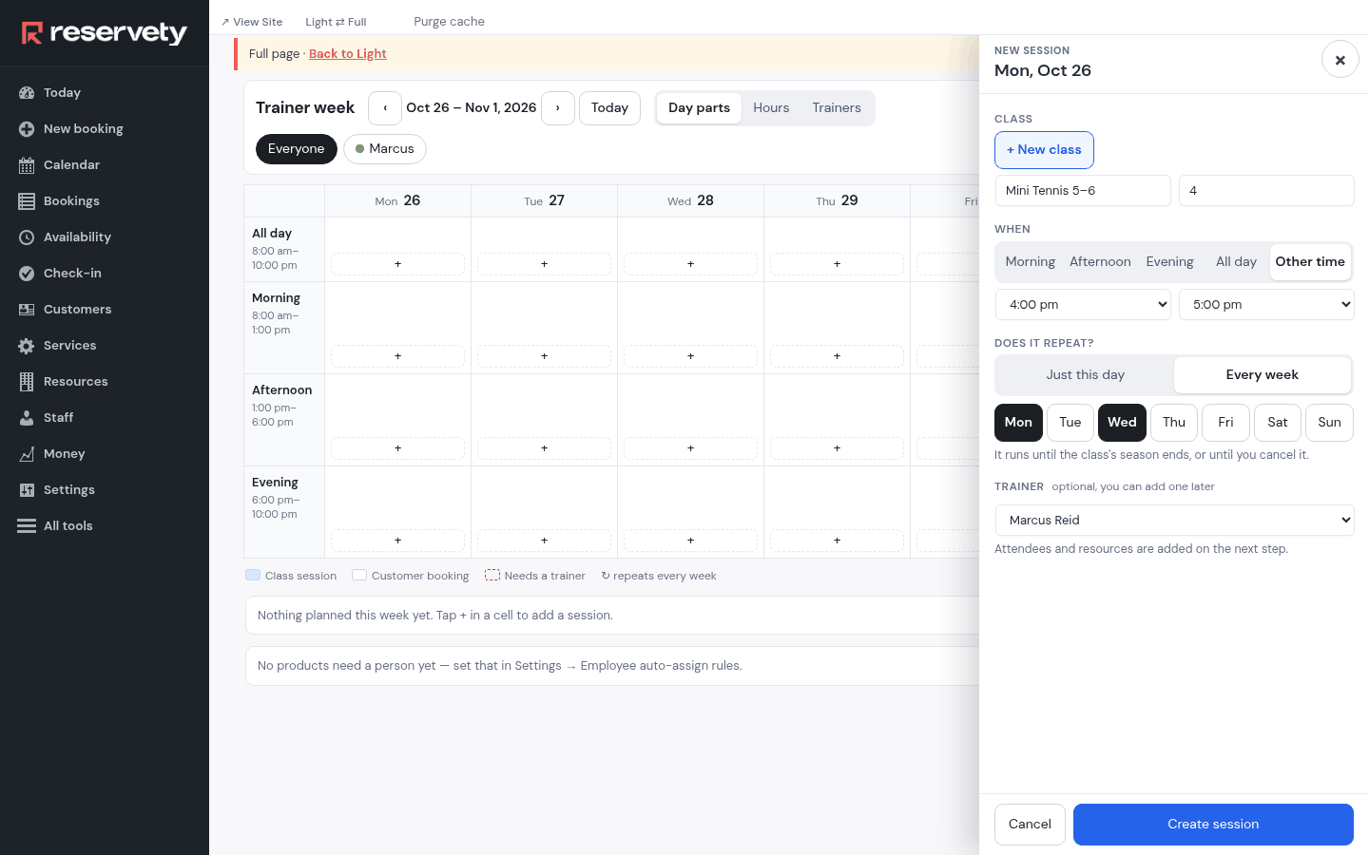Open the 4:00 pm start time dropdown

tap(1083, 305)
